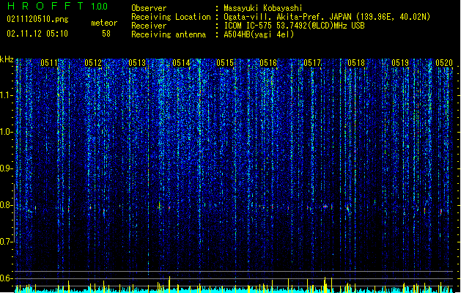Click the 0517 time marker
Viewport: 461px width, 293px height.
(x=312, y=63)
